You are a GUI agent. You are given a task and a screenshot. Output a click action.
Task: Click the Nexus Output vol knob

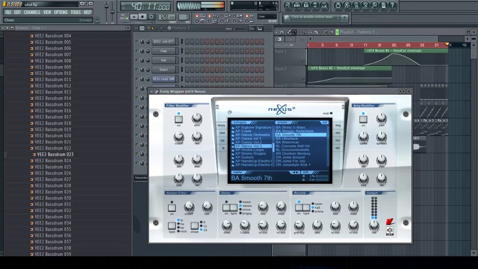pyautogui.click(x=374, y=225)
